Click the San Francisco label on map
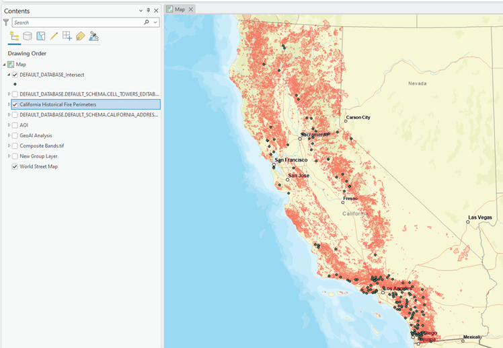 click(291, 160)
